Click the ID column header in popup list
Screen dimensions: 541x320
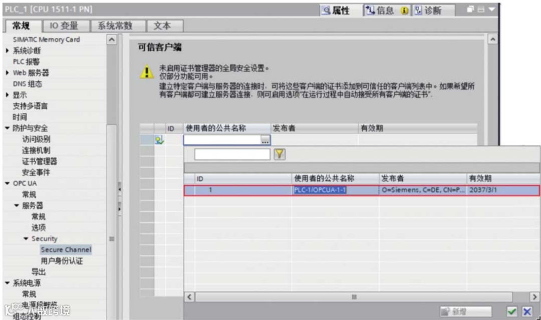(243, 178)
